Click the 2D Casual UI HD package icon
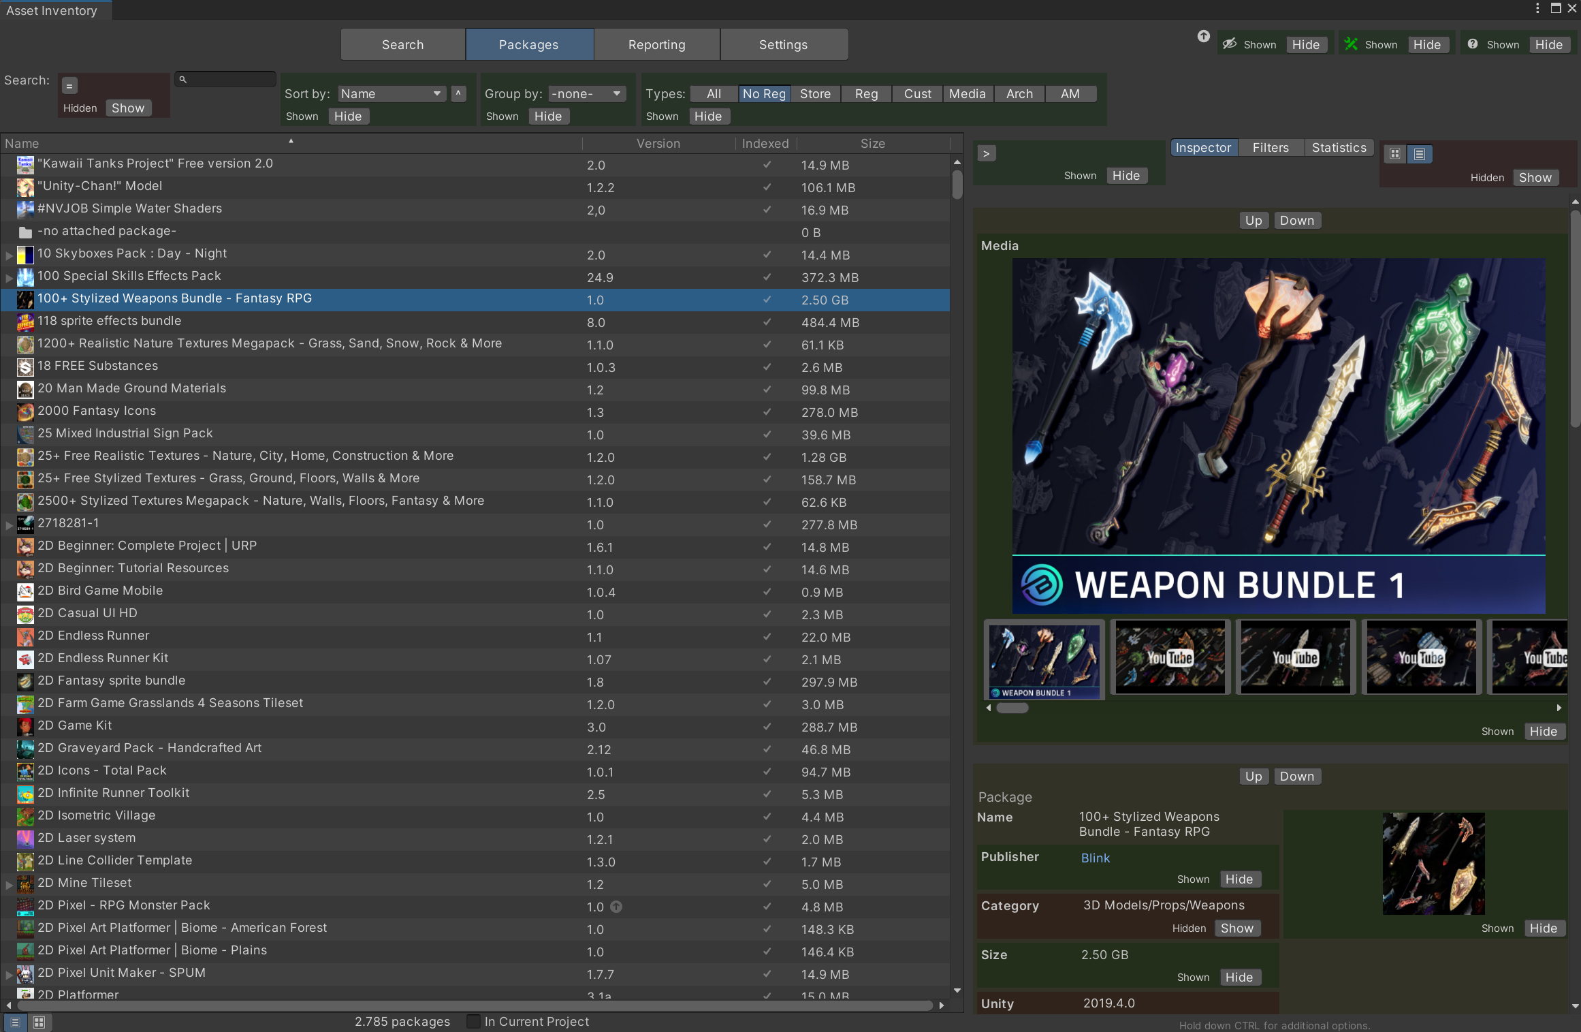This screenshot has height=1032, width=1581. (25, 614)
